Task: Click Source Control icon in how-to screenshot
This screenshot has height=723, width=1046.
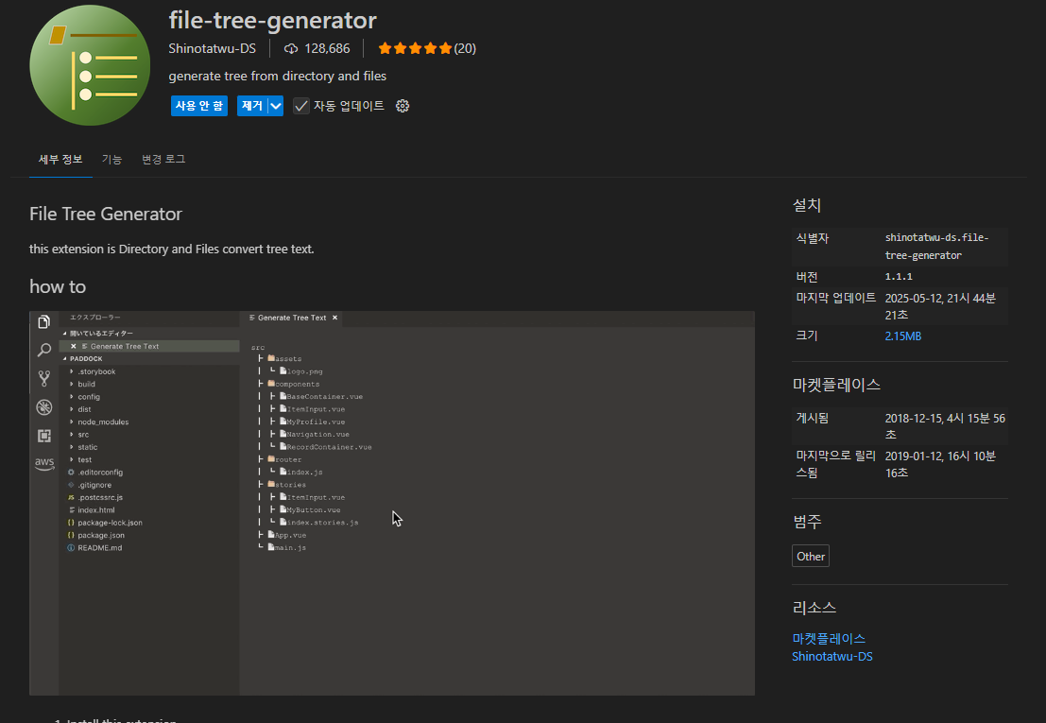Action: point(44,379)
